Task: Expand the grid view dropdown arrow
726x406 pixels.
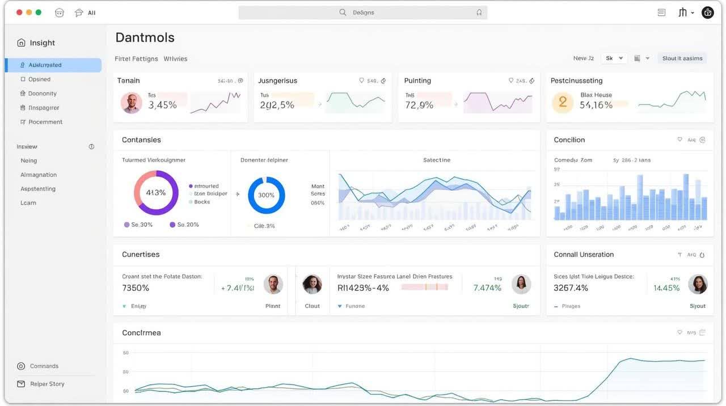Action: click(647, 58)
